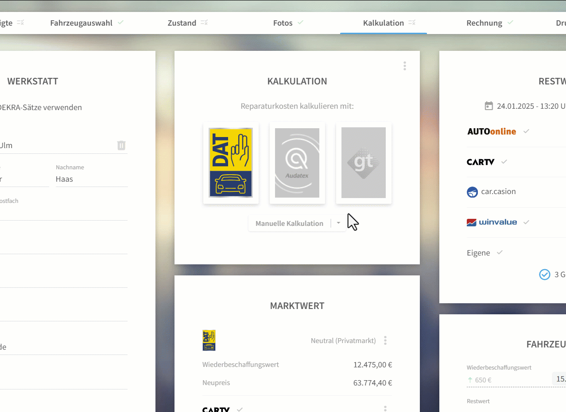Viewport: 566px width, 412px height.
Task: Toggle the checkmark next to winvalue
Action: pos(526,222)
